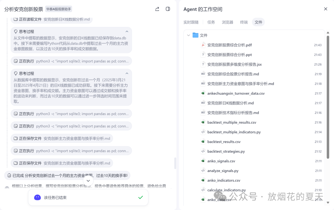Click the file icon on the 正在读取文件 row
Image resolution: width=334 pixels, height=210 pixels.
pos(15,19)
